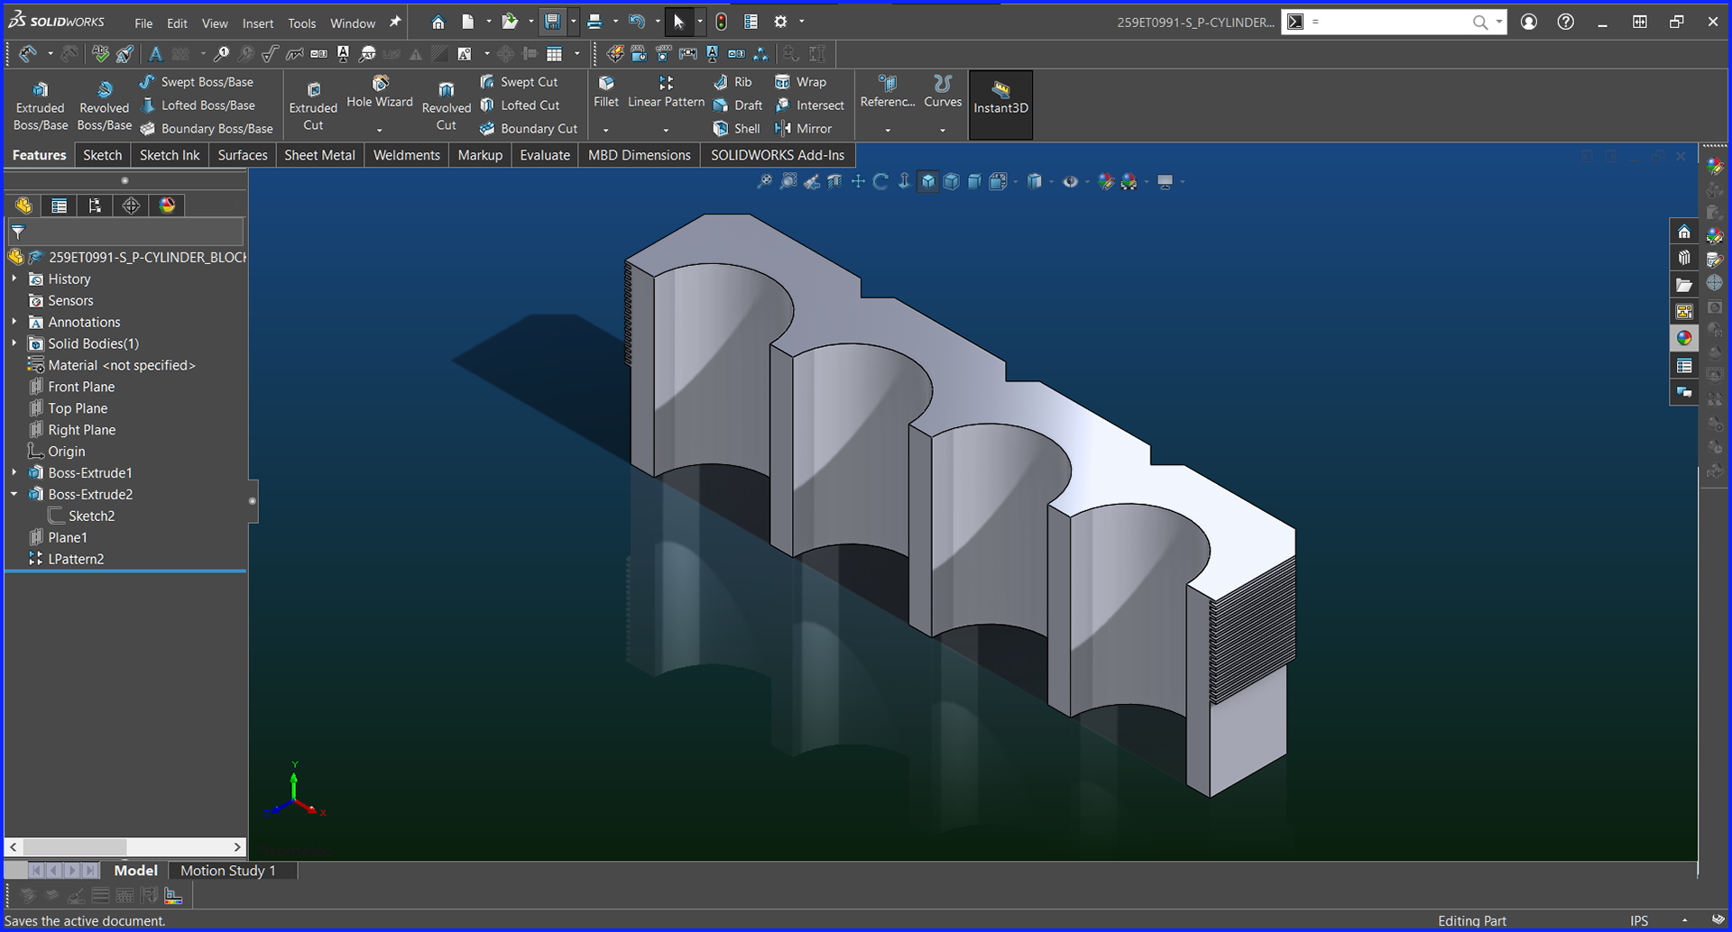The height and width of the screenshot is (932, 1732).
Task: Choose the Lofted Cut feature
Action: pyautogui.click(x=520, y=105)
